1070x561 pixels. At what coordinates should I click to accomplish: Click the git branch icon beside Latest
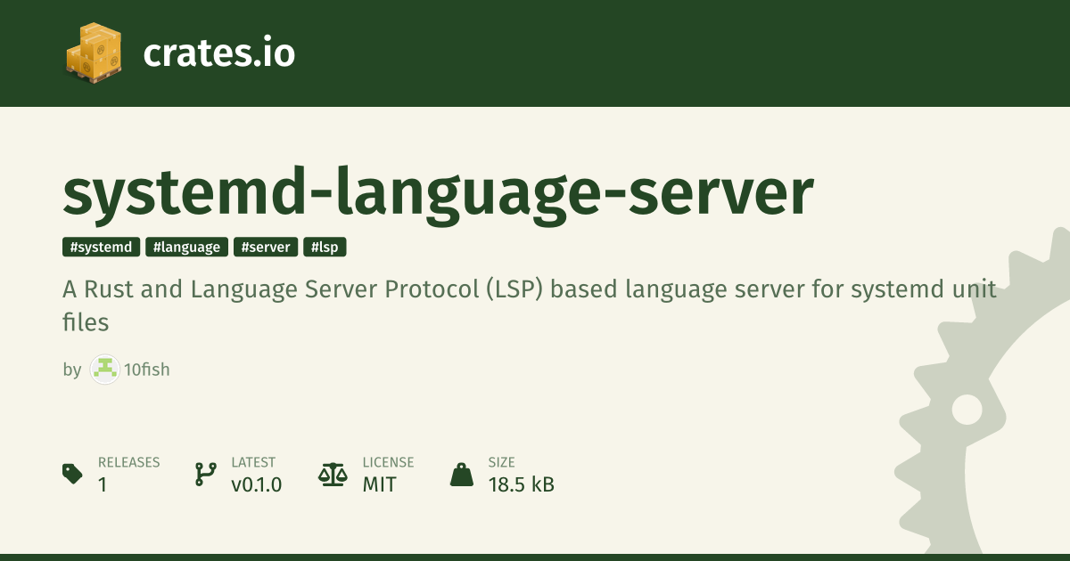coord(206,474)
